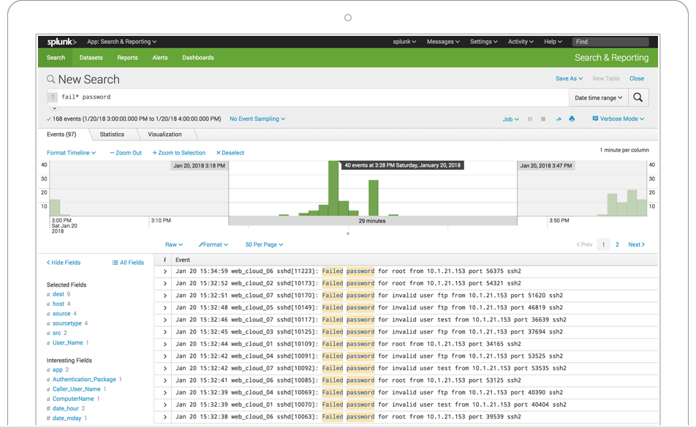Open the No Event Sampling dropdown

257,119
